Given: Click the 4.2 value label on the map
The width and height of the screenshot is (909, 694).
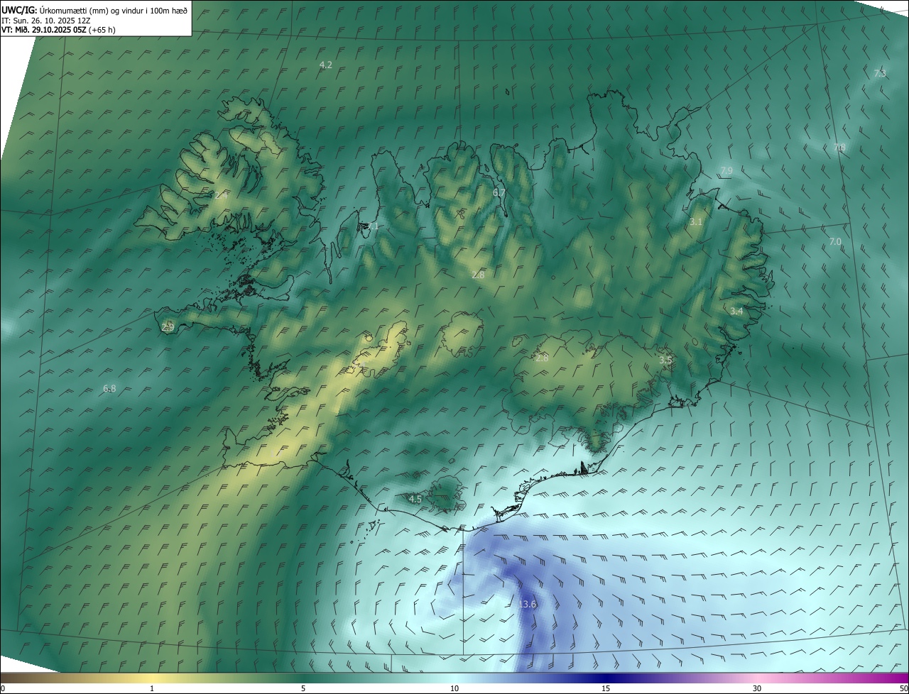Looking at the screenshot, I should pyautogui.click(x=325, y=65).
